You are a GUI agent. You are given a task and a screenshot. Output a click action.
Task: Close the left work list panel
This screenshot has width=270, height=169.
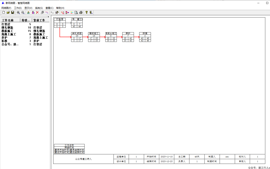point(48,17)
